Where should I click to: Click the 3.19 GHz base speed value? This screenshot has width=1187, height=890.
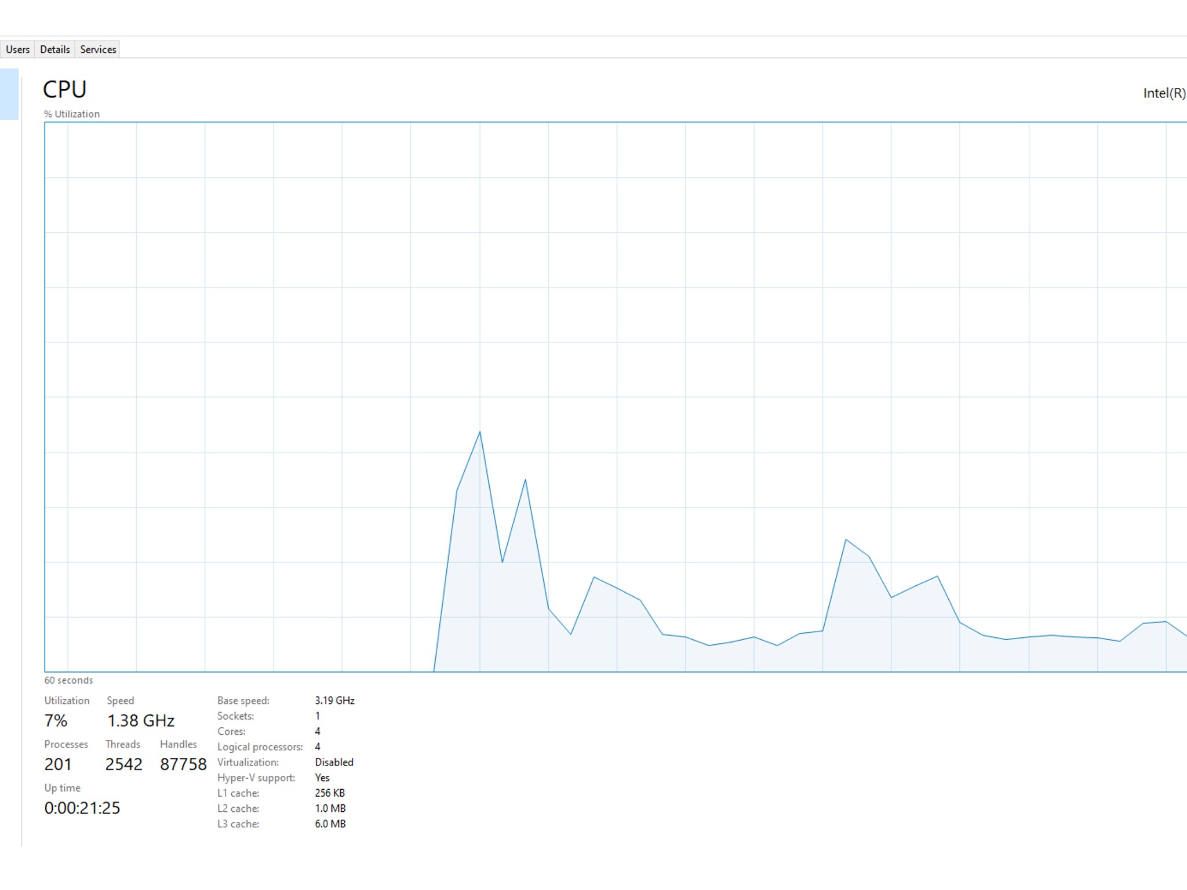pyautogui.click(x=334, y=701)
